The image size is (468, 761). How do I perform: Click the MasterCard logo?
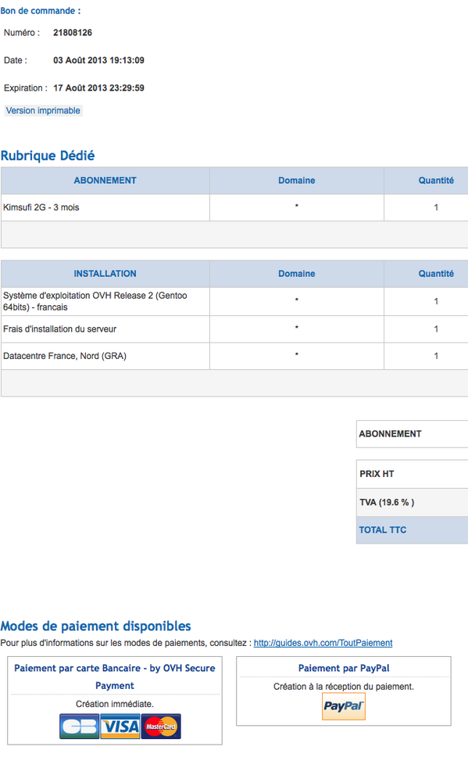(161, 727)
